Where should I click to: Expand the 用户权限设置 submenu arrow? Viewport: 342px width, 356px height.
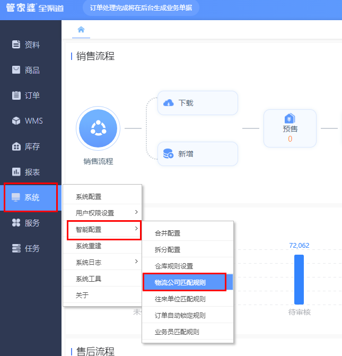coord(136,212)
